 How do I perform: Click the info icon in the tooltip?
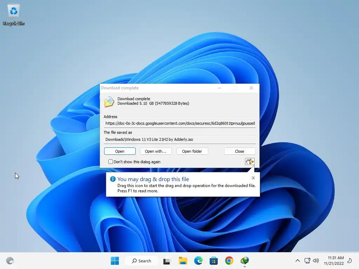pos(113,179)
